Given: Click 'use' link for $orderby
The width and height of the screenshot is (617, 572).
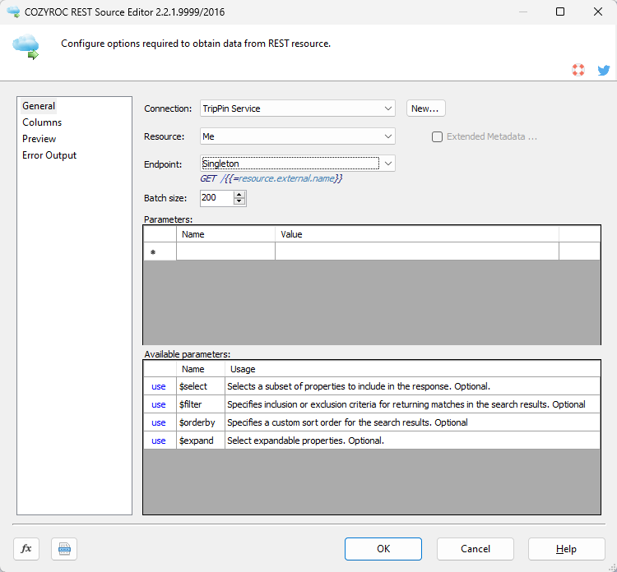Looking at the screenshot, I should tap(159, 422).
